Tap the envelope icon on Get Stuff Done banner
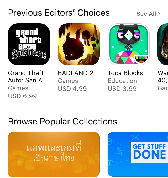Image resolution: width=168 pixels, height=178 pixels. [135, 138]
